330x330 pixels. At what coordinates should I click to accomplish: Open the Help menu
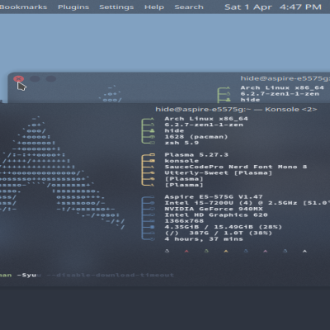154,7
